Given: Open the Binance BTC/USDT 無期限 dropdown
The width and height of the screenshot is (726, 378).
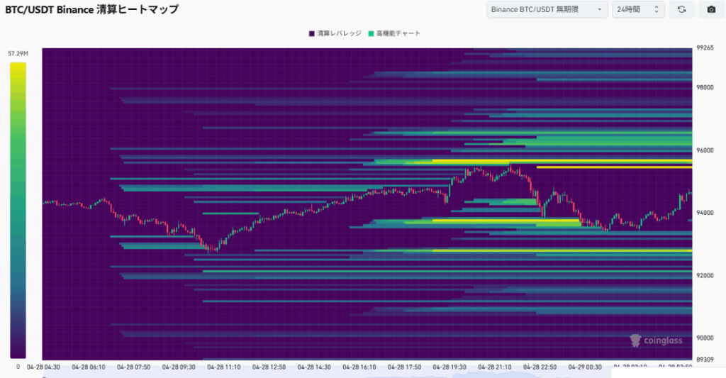Looking at the screenshot, I should tap(547, 9).
